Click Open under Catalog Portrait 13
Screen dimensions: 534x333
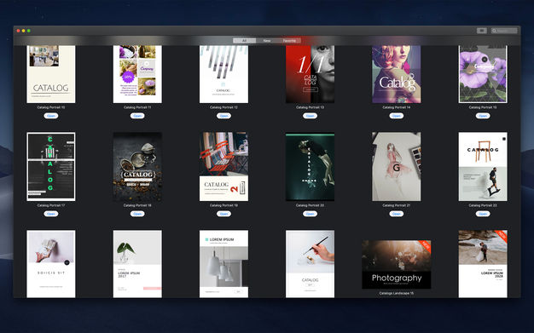tap(310, 116)
